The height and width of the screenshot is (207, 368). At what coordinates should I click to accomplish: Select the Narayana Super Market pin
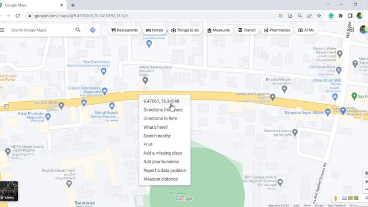328,112
